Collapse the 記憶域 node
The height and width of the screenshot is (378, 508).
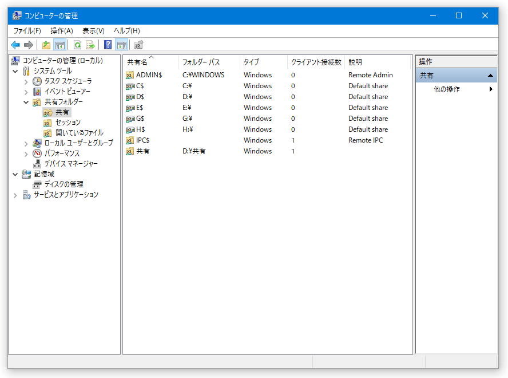point(15,174)
